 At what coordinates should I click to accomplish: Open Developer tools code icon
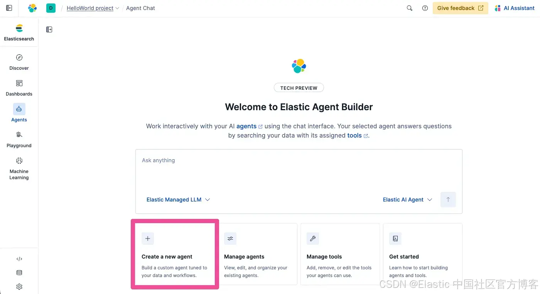tap(19, 259)
